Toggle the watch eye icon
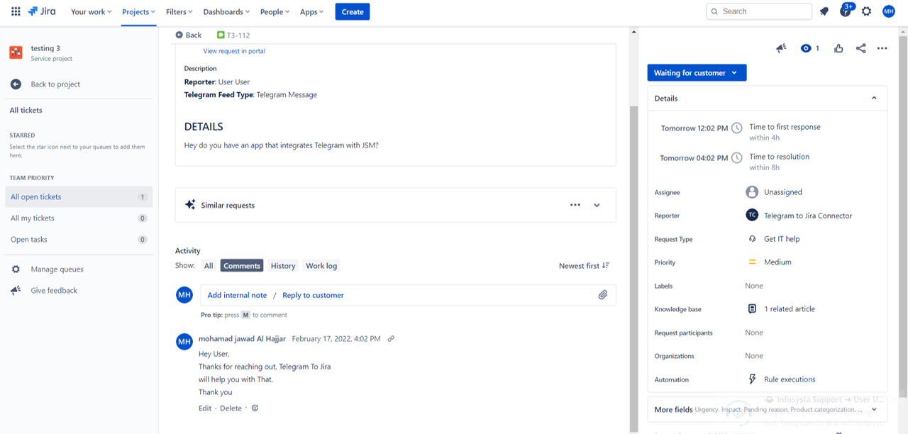Viewport: 908px width, 434px height. point(806,48)
